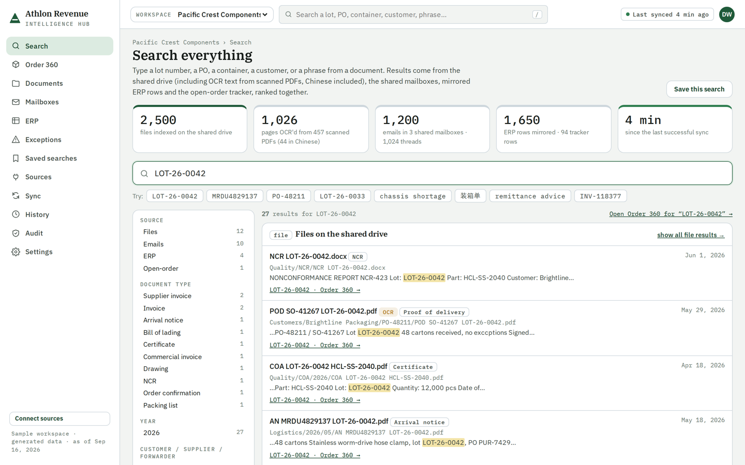Filter results by Emails source
The width and height of the screenshot is (745, 465).
(x=193, y=244)
